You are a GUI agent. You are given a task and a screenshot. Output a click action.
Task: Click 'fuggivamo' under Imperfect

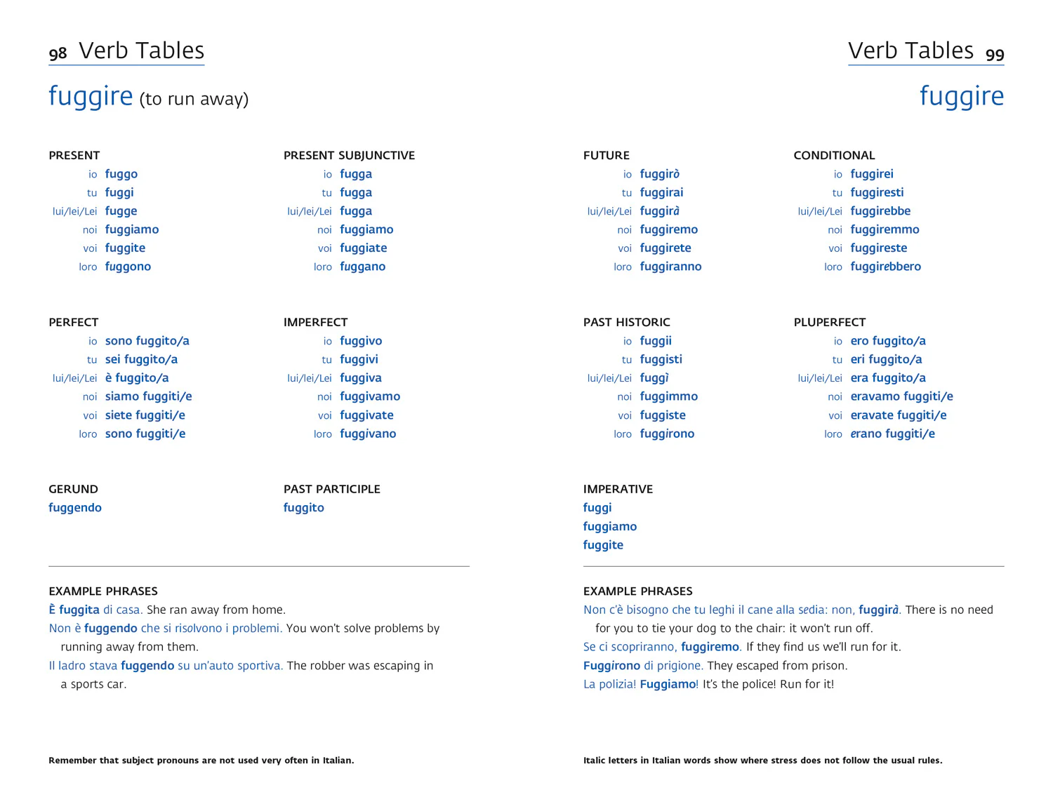[370, 397]
